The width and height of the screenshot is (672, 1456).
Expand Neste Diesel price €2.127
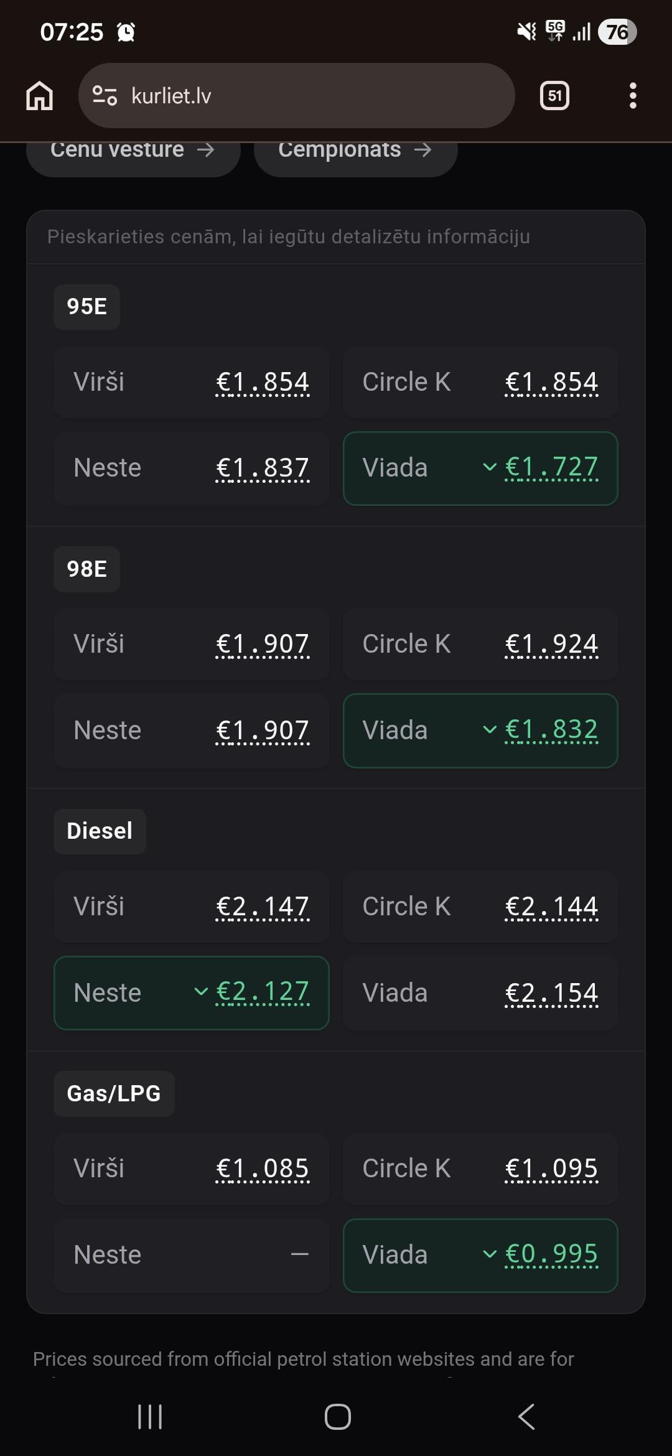(262, 992)
